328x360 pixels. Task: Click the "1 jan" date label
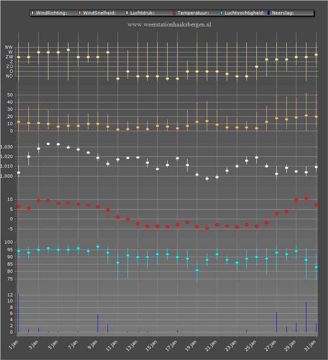14,345
